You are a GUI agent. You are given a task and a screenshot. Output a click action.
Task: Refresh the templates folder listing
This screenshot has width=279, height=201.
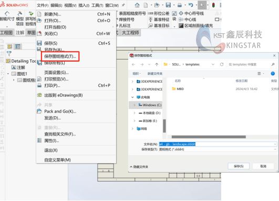[222, 64]
